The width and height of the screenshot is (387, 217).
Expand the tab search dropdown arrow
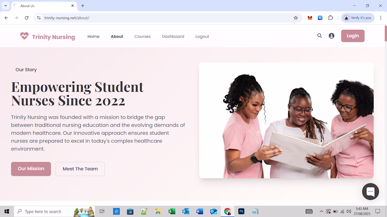pos(5,6)
